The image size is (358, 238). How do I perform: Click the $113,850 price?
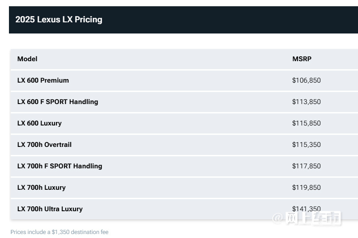[x=307, y=102]
